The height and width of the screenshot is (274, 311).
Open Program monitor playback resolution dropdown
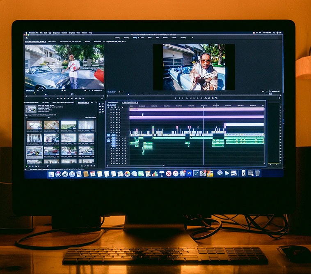(265, 92)
